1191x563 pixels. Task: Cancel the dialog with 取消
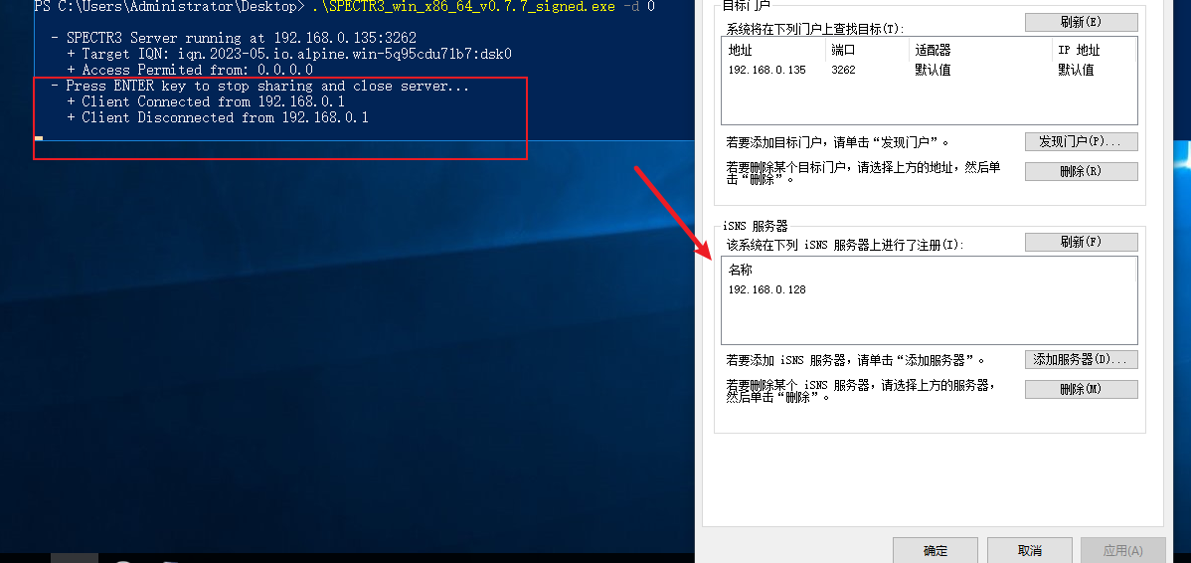(1029, 550)
